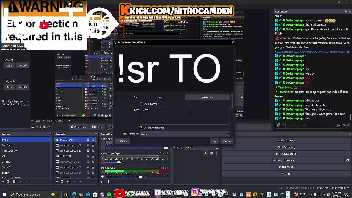Move the source up in the Sources list

tap(75, 182)
